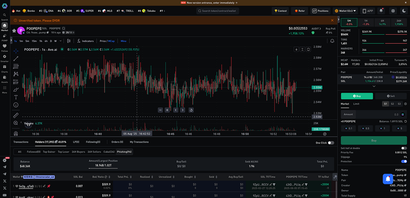Switch to dark mode moon toggle
The width and height of the screenshot is (410, 198).
tap(404, 11)
